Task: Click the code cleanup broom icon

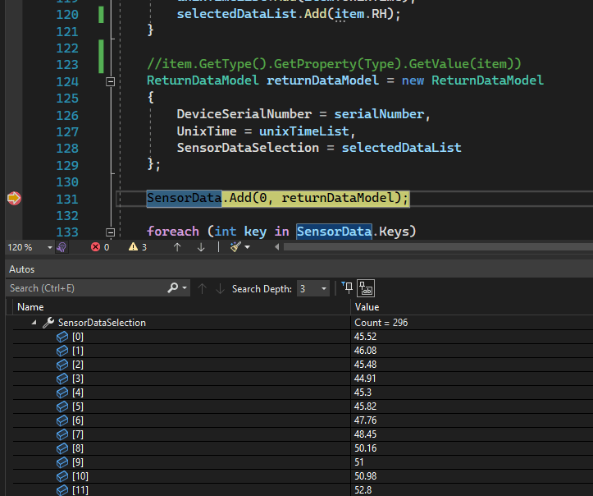Action: point(235,247)
